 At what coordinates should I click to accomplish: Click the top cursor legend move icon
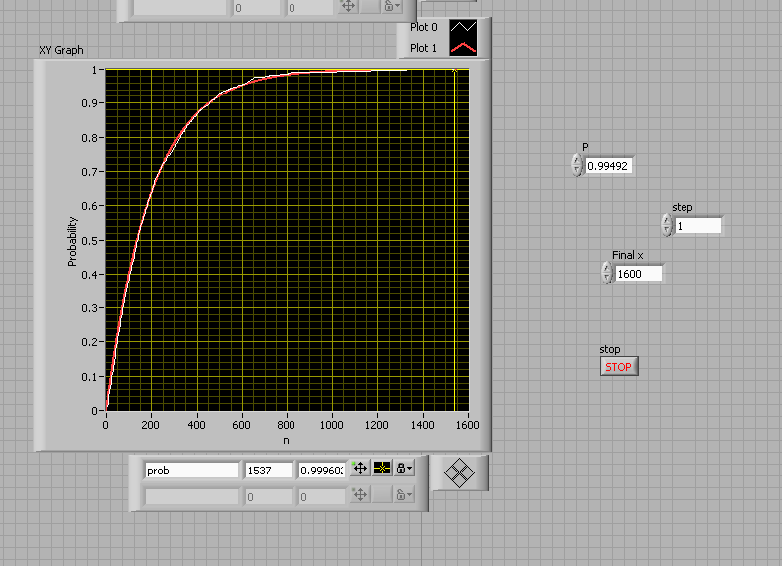[x=349, y=7]
